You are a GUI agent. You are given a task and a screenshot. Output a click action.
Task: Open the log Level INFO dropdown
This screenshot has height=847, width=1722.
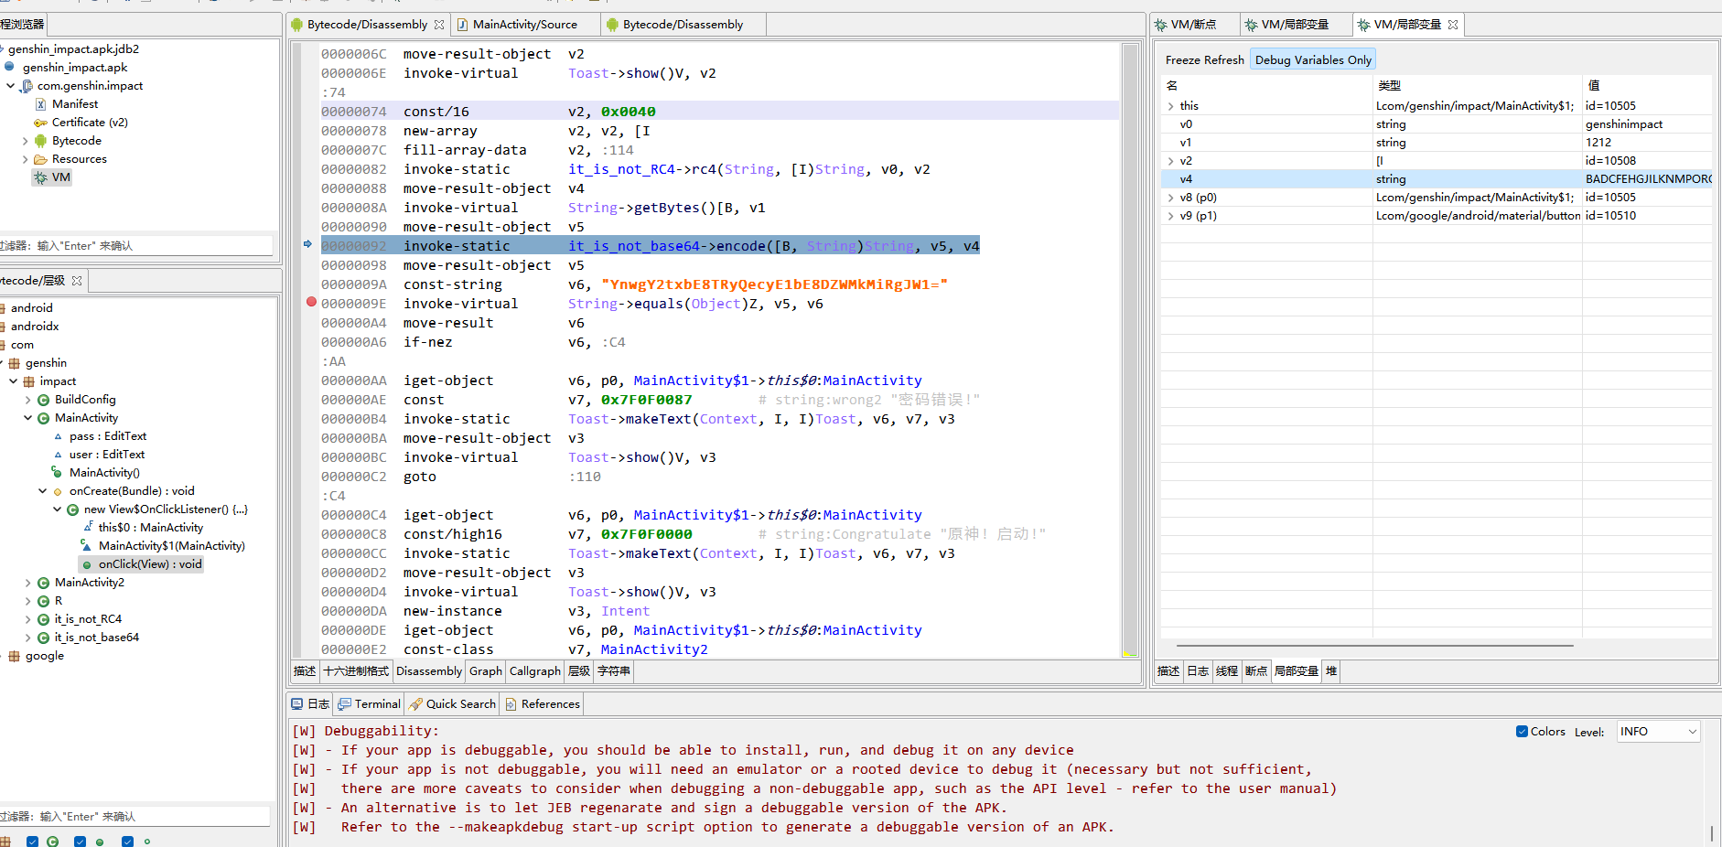1658,732
